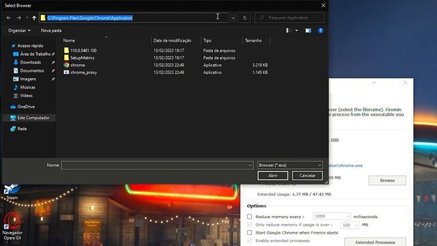Screen dimensions: 437x246
Task: Open Documentos in sidebar
Action: (x=32, y=70)
